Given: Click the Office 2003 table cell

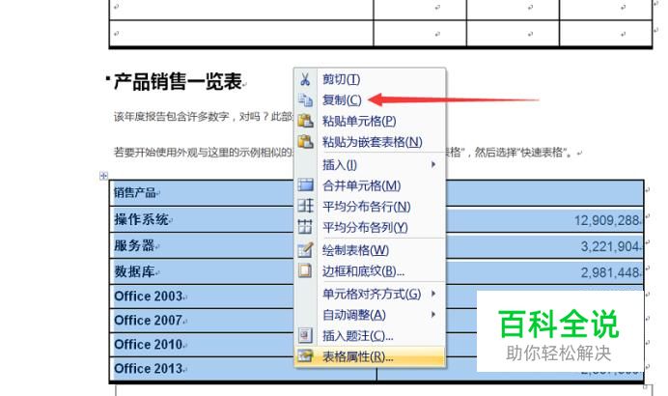Looking at the screenshot, I should [149, 296].
